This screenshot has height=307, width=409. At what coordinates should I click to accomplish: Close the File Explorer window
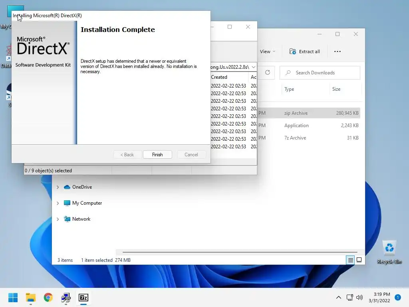click(x=355, y=34)
